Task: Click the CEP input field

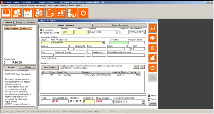Action: click(x=139, y=49)
